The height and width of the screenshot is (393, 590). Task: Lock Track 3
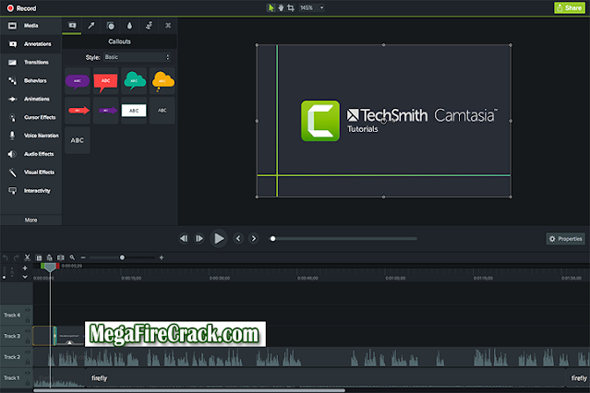pos(28,341)
